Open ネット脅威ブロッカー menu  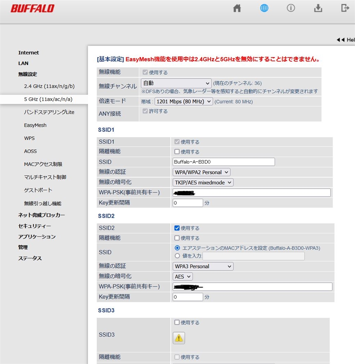pos(42,215)
